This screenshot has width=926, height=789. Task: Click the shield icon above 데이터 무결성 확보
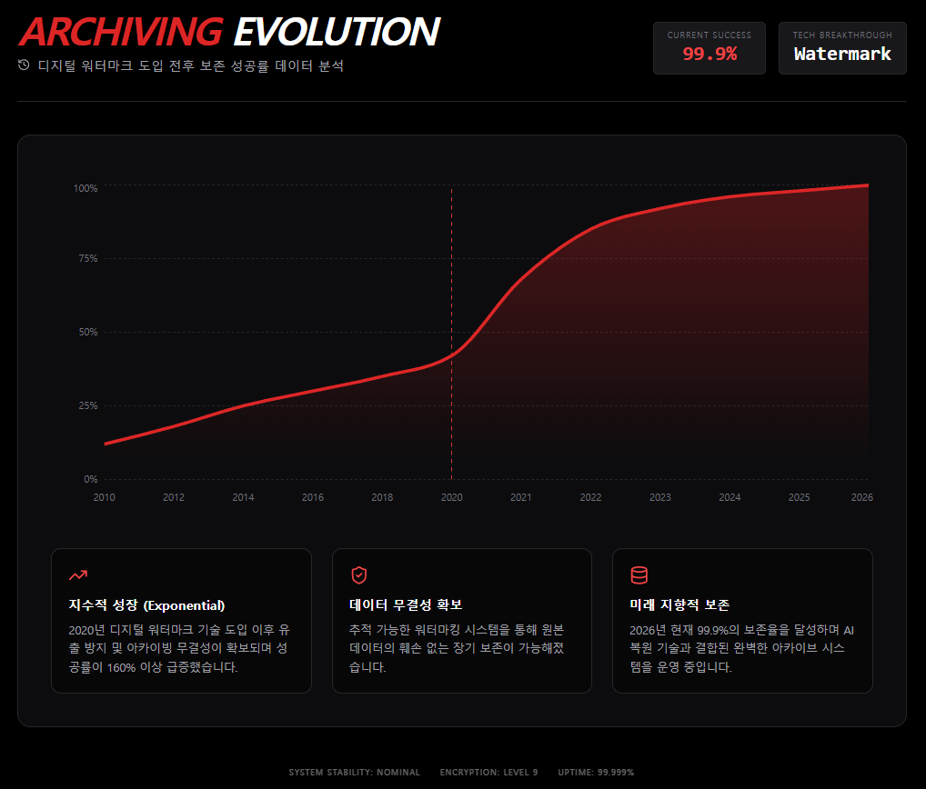(359, 574)
